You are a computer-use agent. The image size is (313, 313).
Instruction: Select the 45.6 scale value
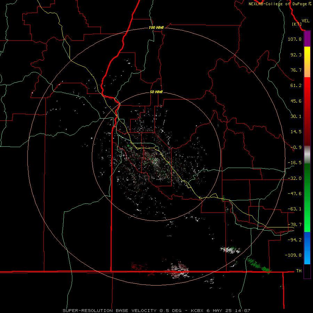(296, 101)
